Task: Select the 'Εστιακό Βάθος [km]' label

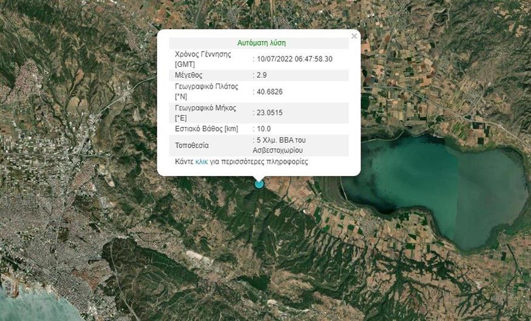Action: 206,129
